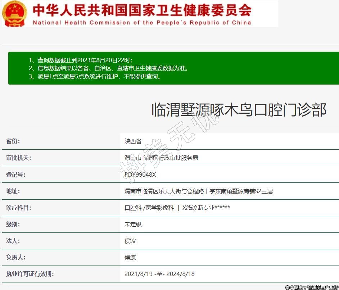Click the province value 陕西省
The image size is (339, 290).
pos(133,141)
